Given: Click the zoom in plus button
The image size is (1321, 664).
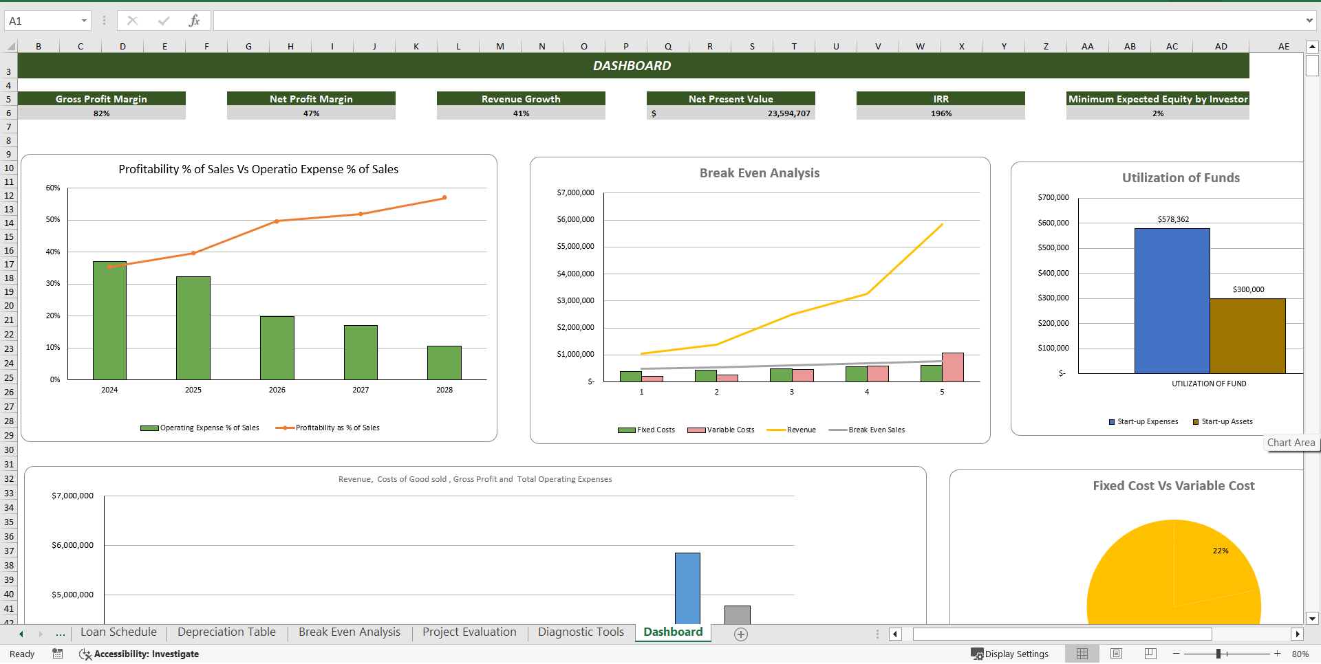Looking at the screenshot, I should pyautogui.click(x=1278, y=654).
